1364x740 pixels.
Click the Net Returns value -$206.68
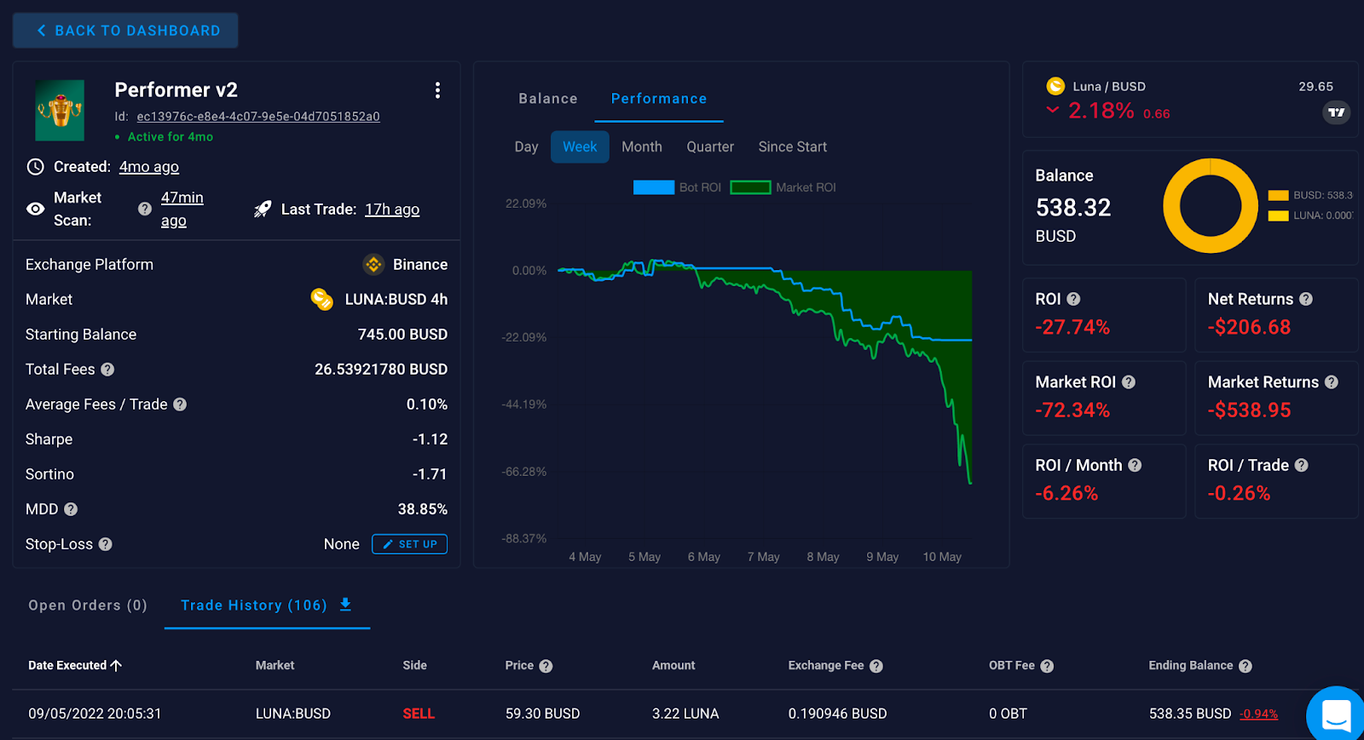point(1249,327)
